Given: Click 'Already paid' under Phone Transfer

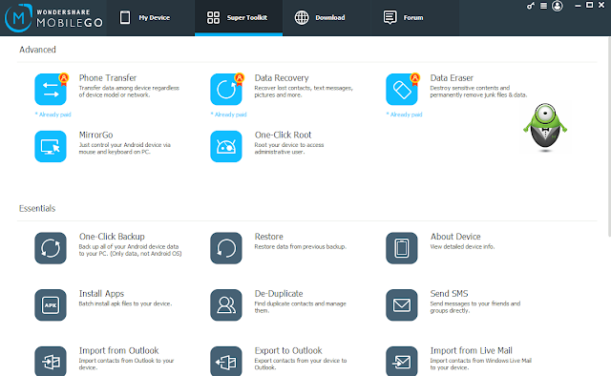Looking at the screenshot, I should click(x=53, y=115).
